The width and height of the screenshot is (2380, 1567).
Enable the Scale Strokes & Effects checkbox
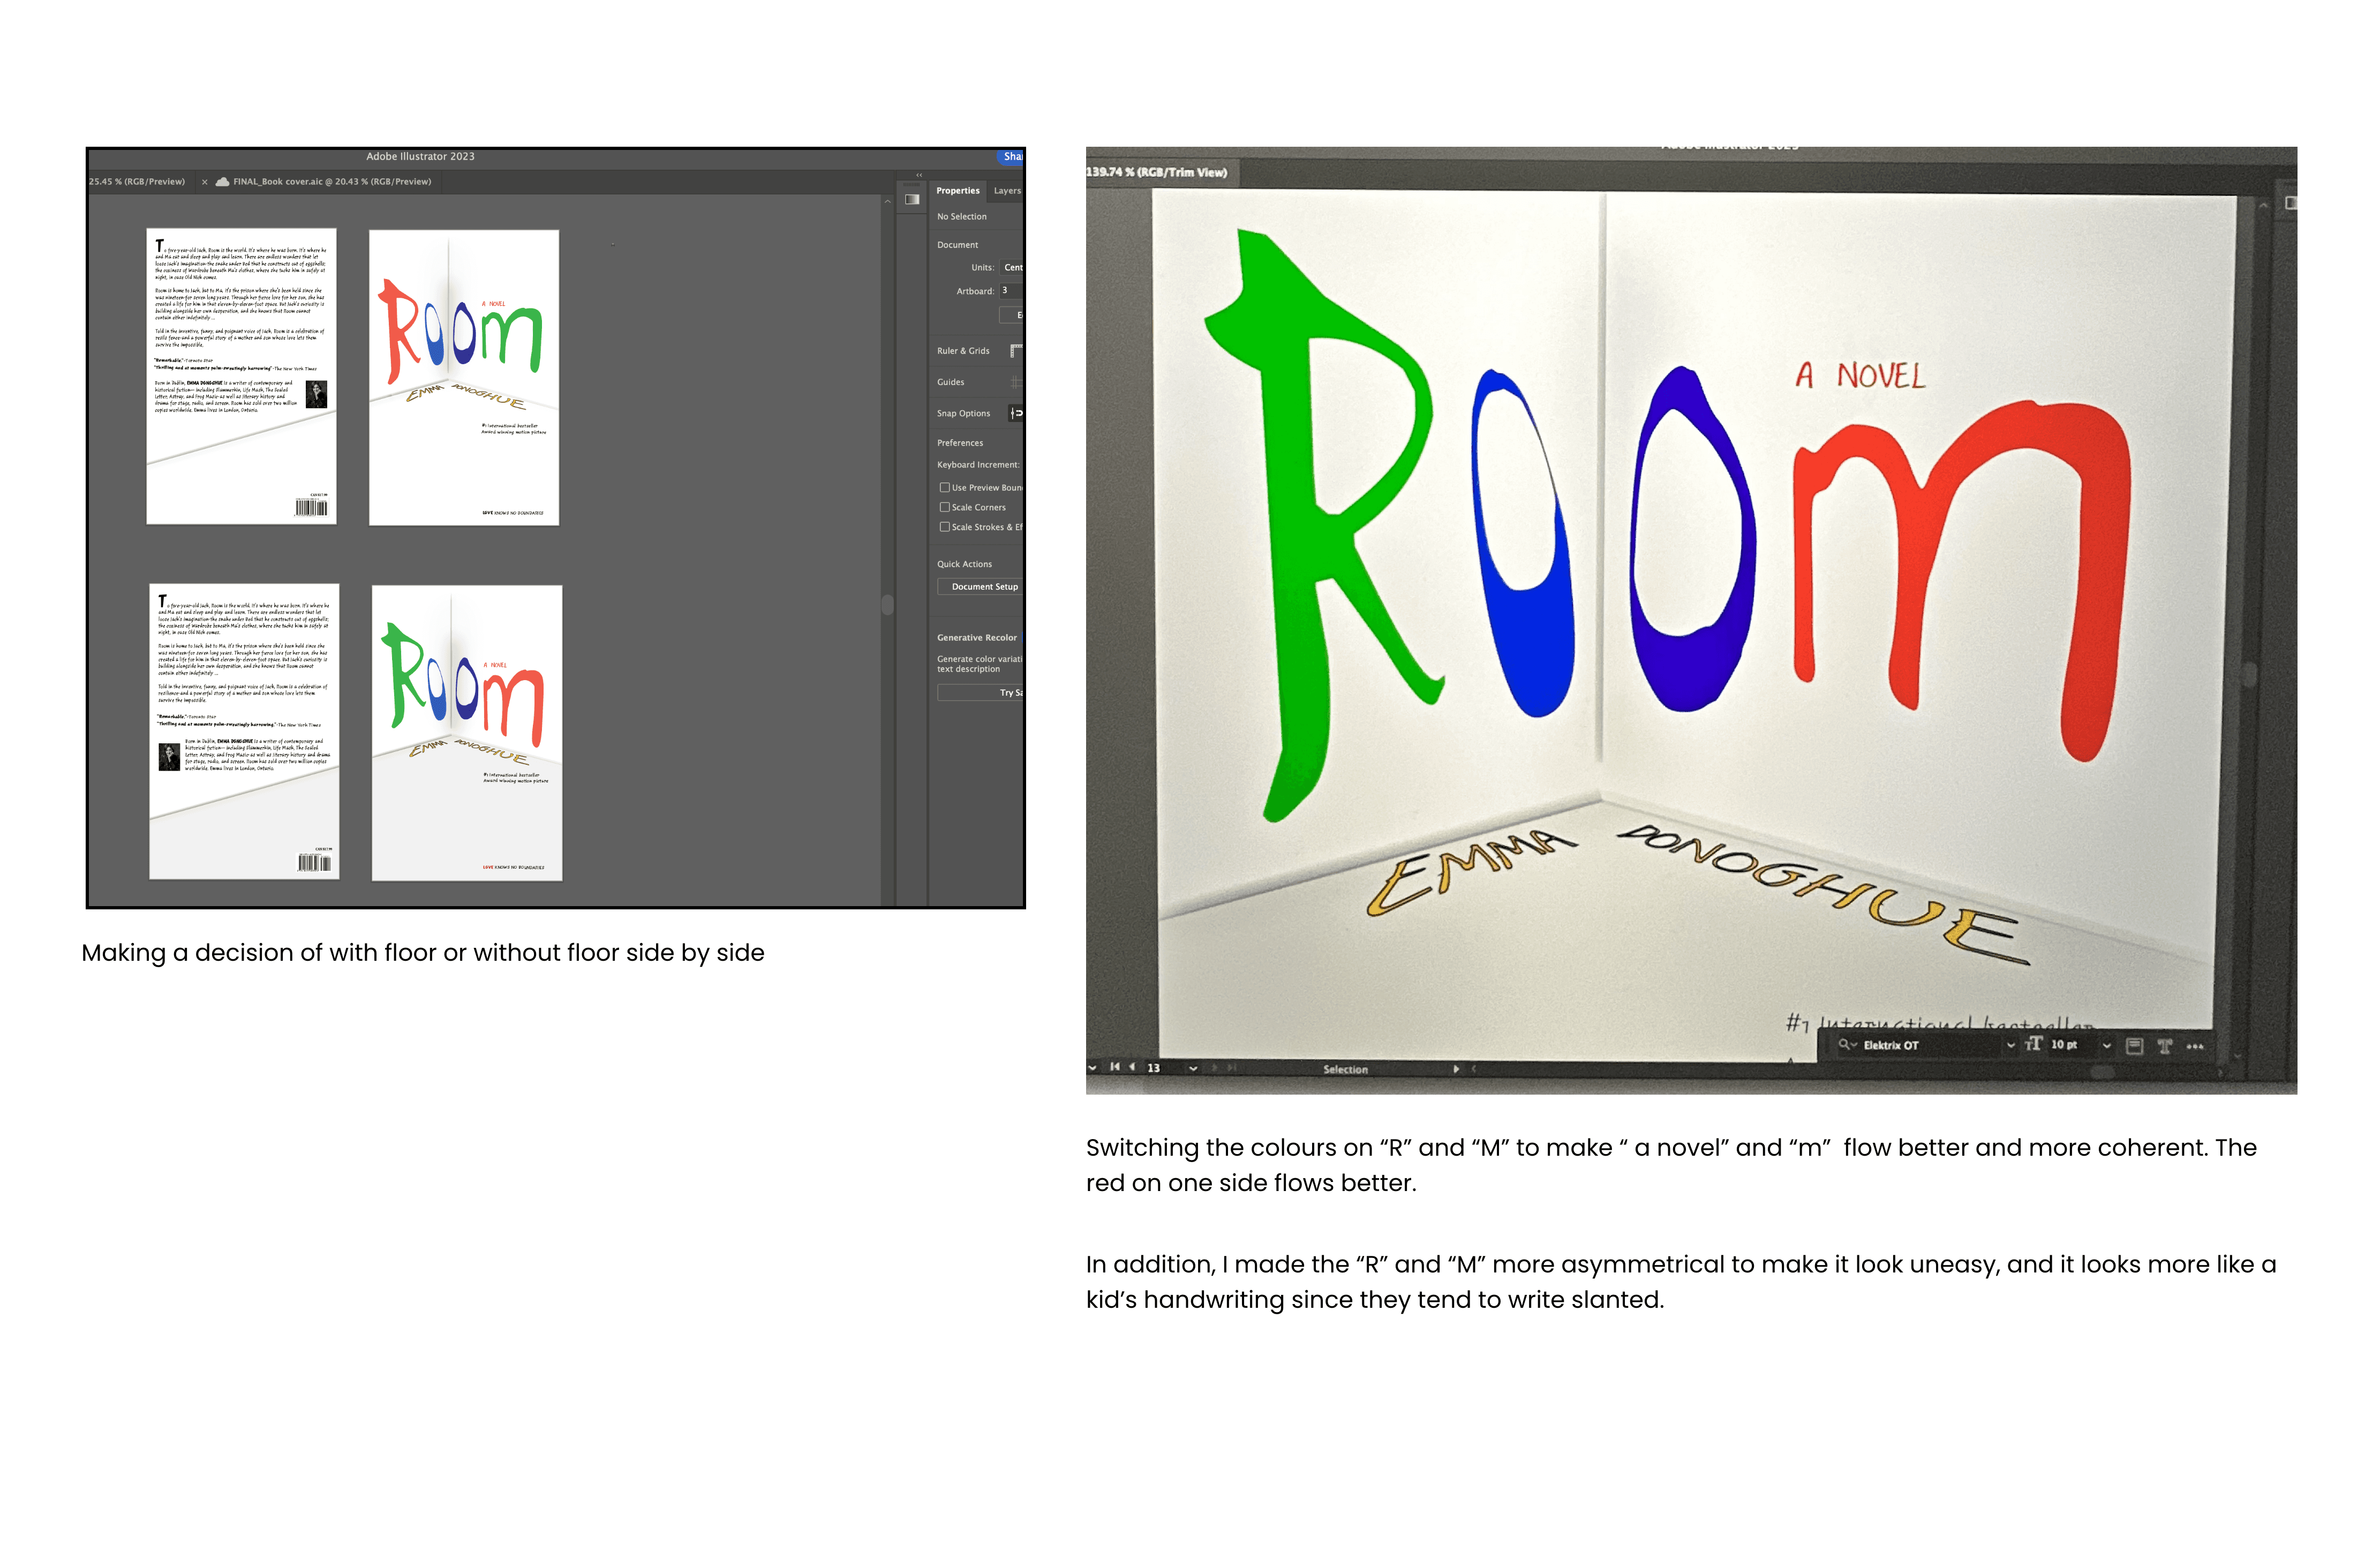pyautogui.click(x=944, y=527)
